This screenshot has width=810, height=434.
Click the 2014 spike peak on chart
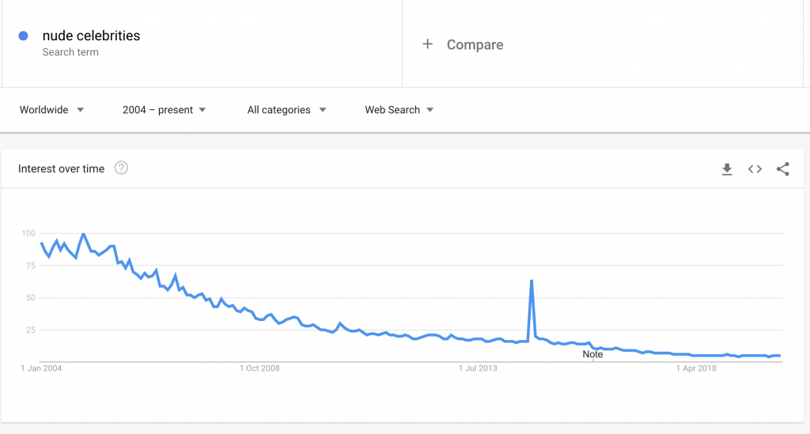[532, 281]
